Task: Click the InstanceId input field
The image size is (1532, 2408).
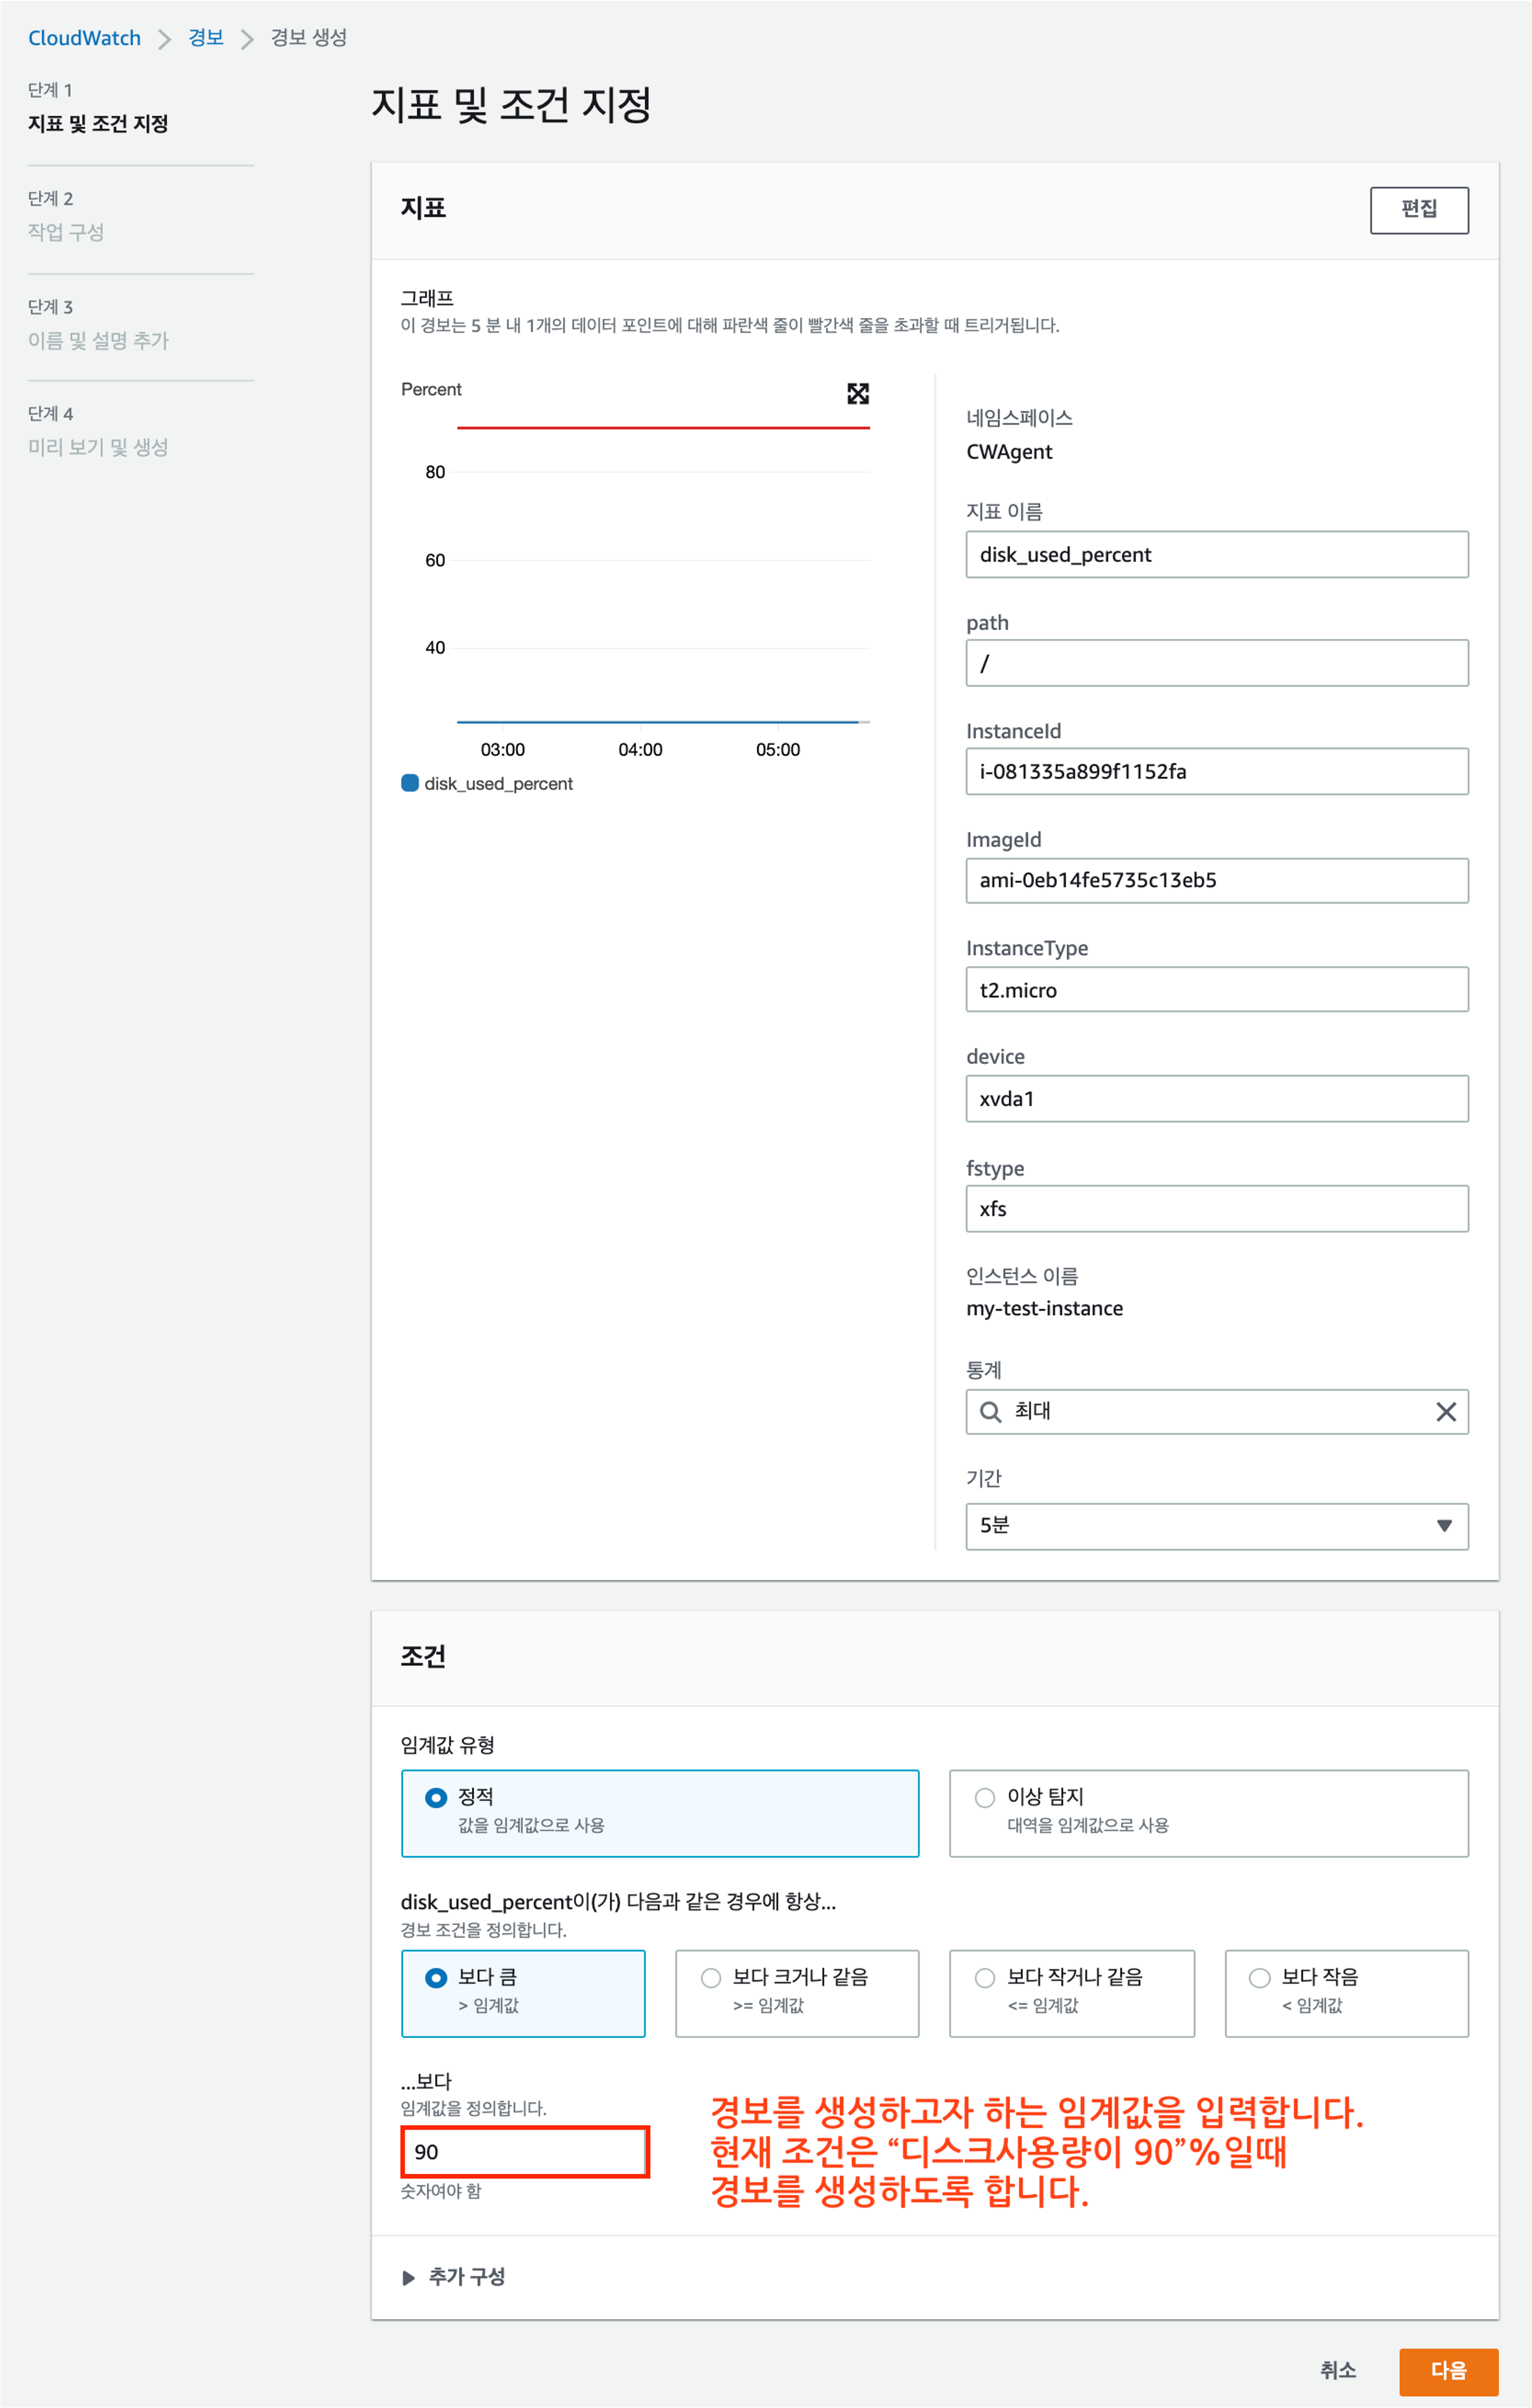Action: click(x=1216, y=771)
